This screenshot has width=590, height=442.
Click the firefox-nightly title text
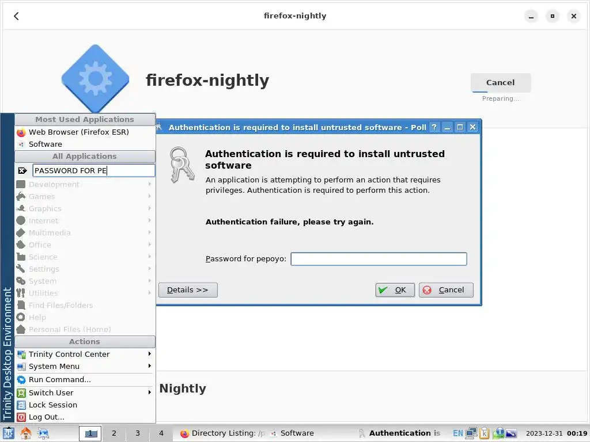pos(207,80)
